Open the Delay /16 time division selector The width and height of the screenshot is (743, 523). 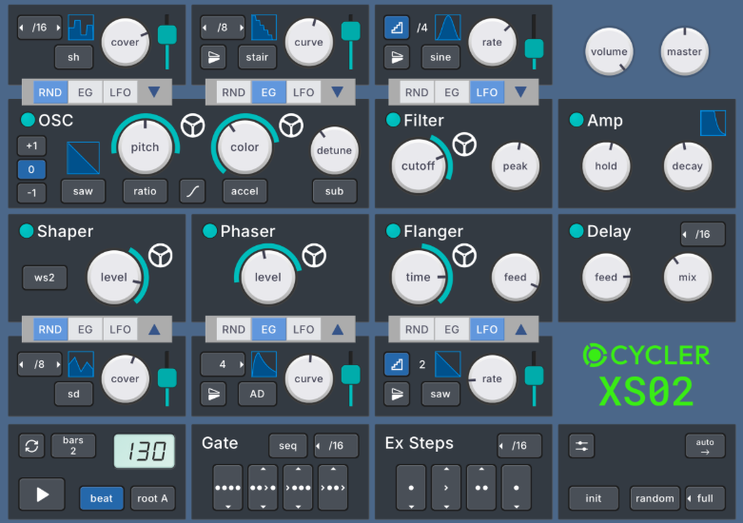[x=702, y=234]
